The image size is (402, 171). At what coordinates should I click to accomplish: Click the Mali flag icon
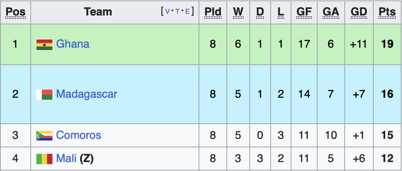[x=44, y=158]
